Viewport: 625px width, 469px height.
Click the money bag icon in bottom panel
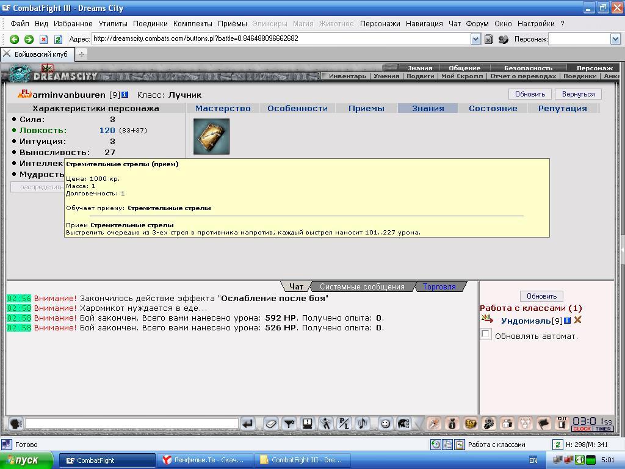click(452, 424)
